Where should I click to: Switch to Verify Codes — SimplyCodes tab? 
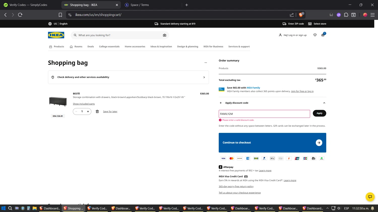pyautogui.click(x=28, y=5)
